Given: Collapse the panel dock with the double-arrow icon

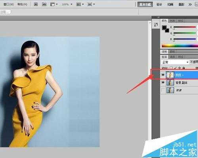Looking at the screenshot, I should [158, 17].
